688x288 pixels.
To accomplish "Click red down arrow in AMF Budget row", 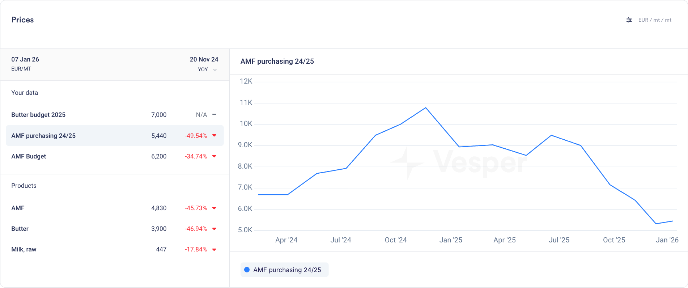I will click(214, 156).
